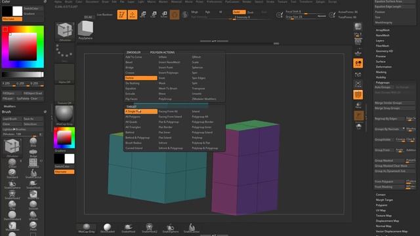Toggle the Zadd button in top toolbar

pos(239,12)
